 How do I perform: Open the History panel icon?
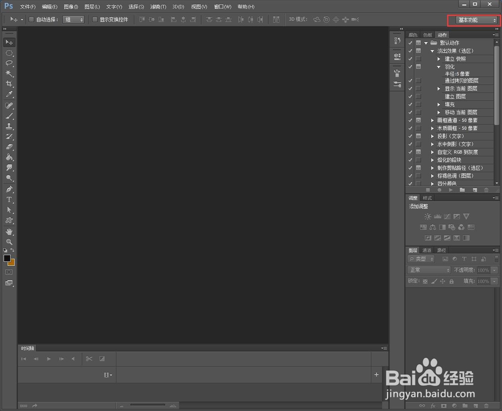(397, 41)
